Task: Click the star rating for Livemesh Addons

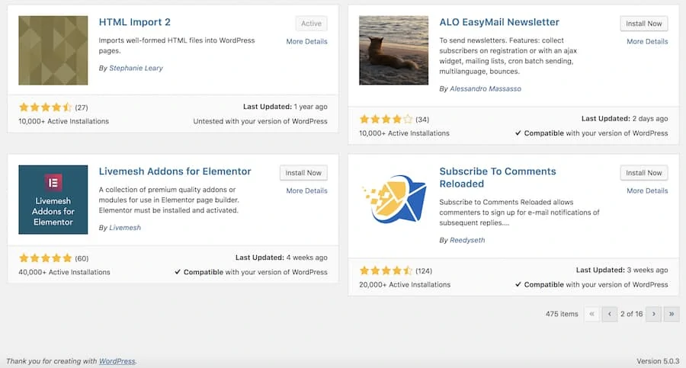Action: tap(45, 258)
